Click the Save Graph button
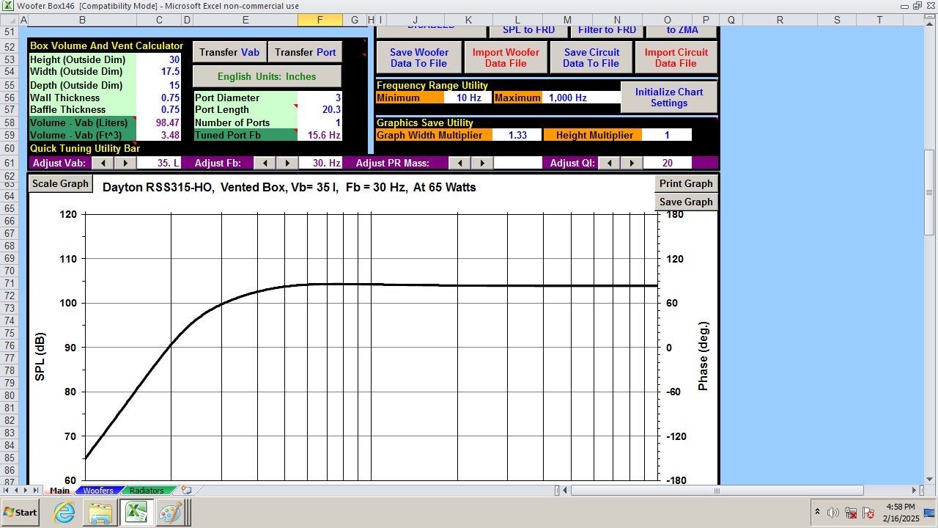Image resolution: width=938 pixels, height=528 pixels. click(686, 202)
